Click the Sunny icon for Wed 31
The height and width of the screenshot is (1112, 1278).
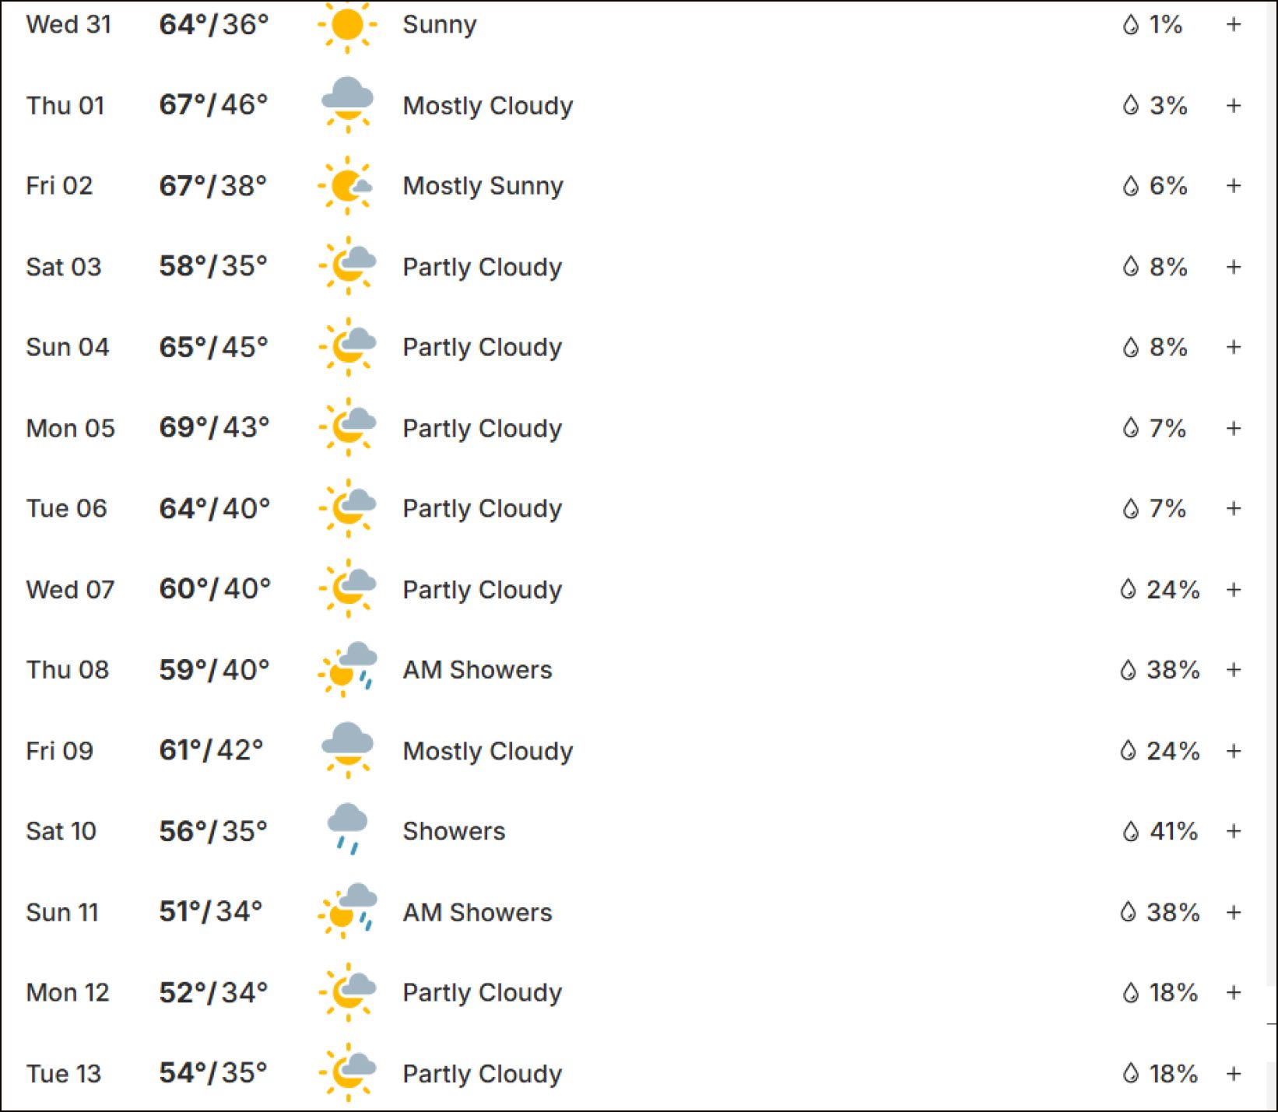pyautogui.click(x=347, y=25)
